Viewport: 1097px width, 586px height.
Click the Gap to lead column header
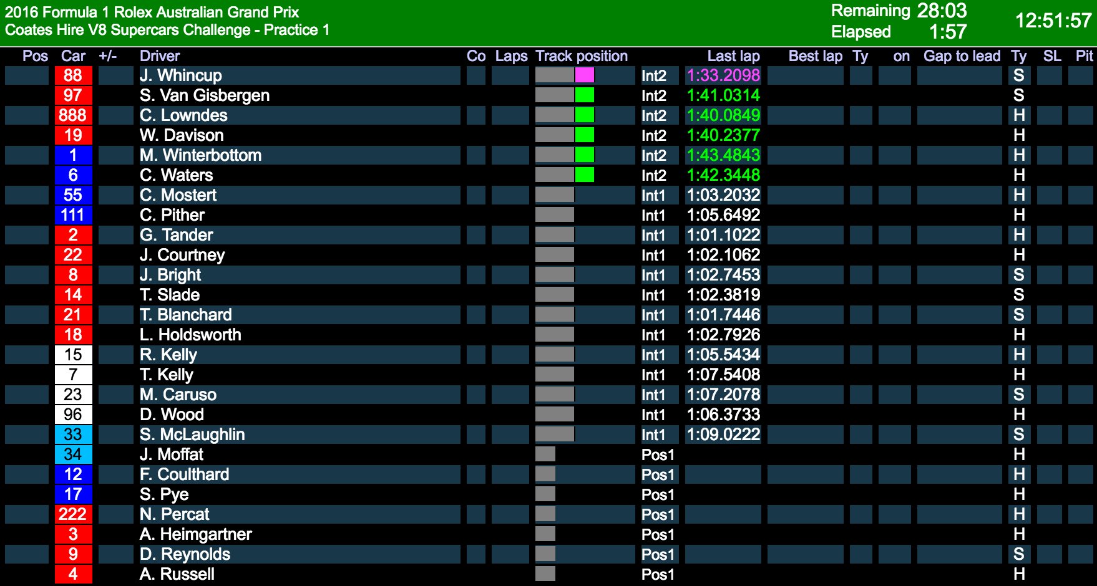click(x=962, y=56)
